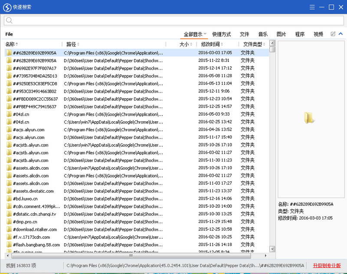The height and width of the screenshot is (274, 347).
Task: Switch to the 音乐 filter tab
Action: point(263,34)
